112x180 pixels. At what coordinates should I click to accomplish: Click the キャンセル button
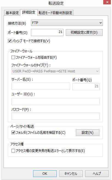tap(71, 174)
